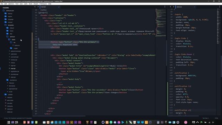Expand the images folder
This screenshot has height=125, width=222.
tap(14, 48)
